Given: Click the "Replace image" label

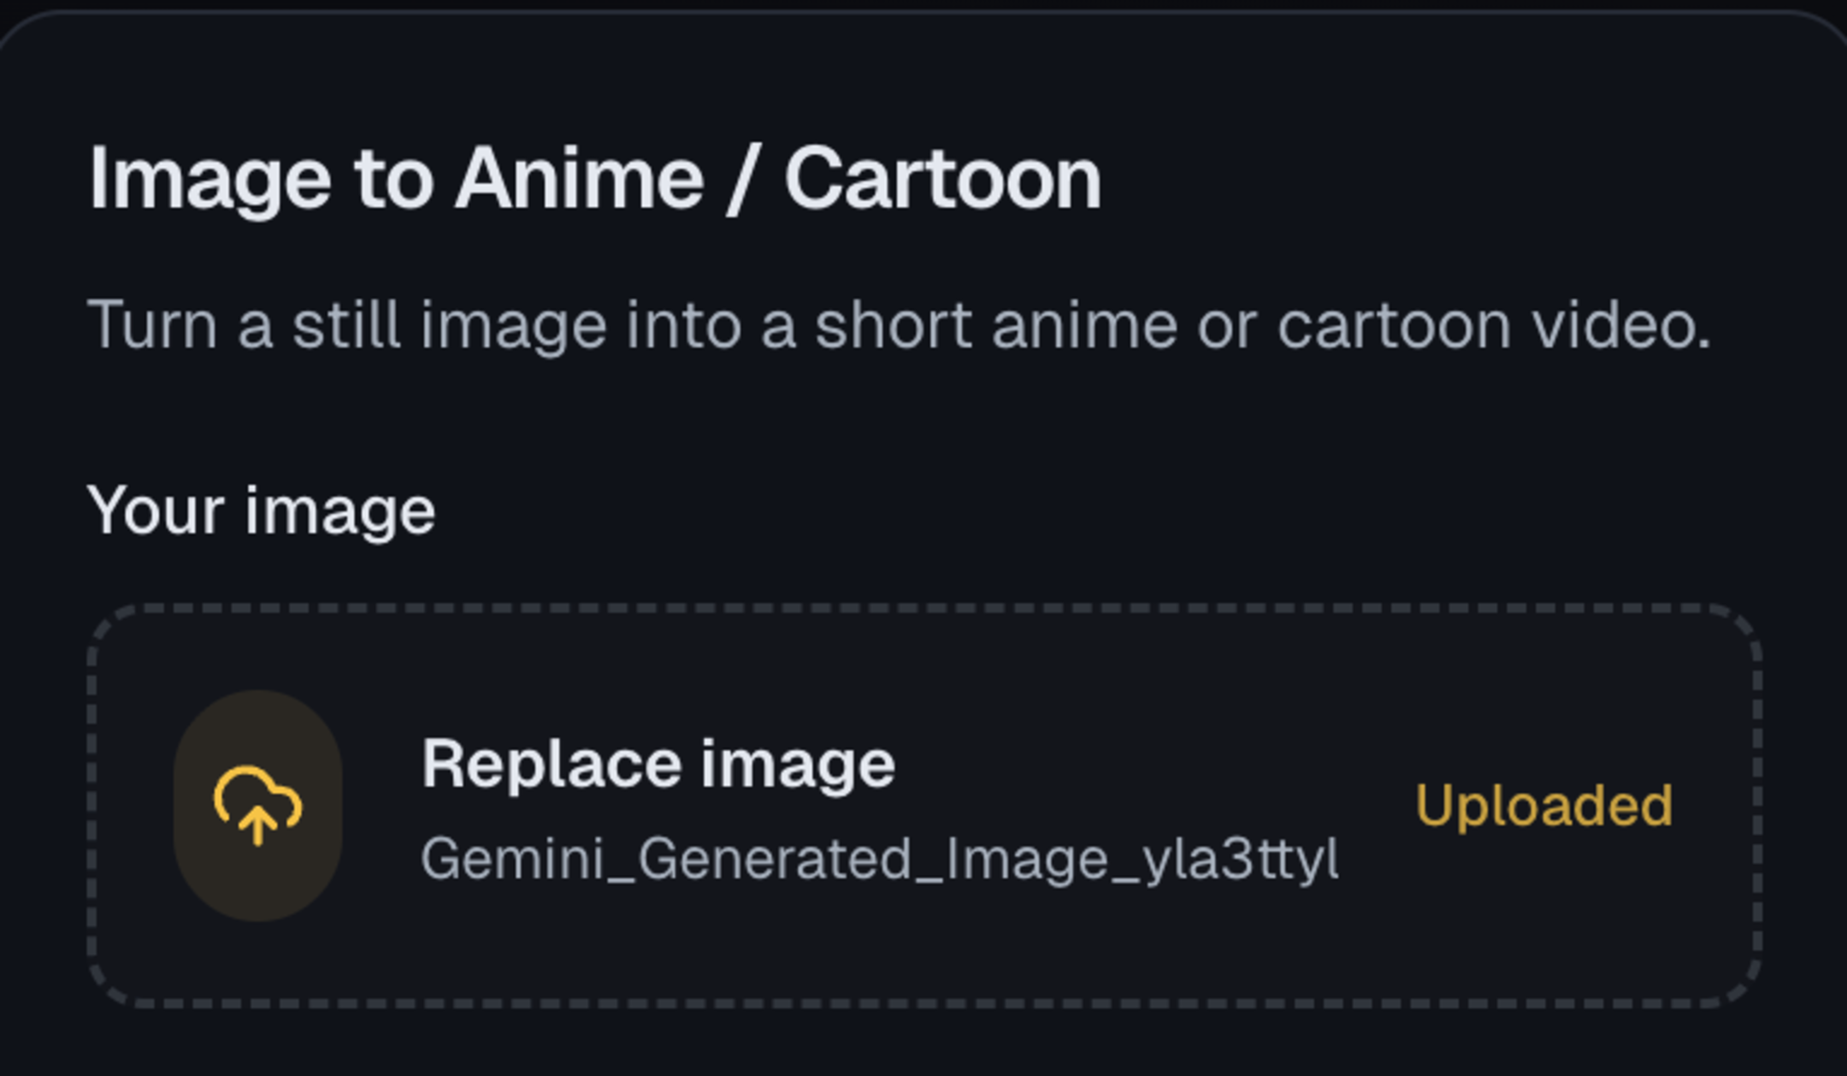Looking at the screenshot, I should (658, 764).
